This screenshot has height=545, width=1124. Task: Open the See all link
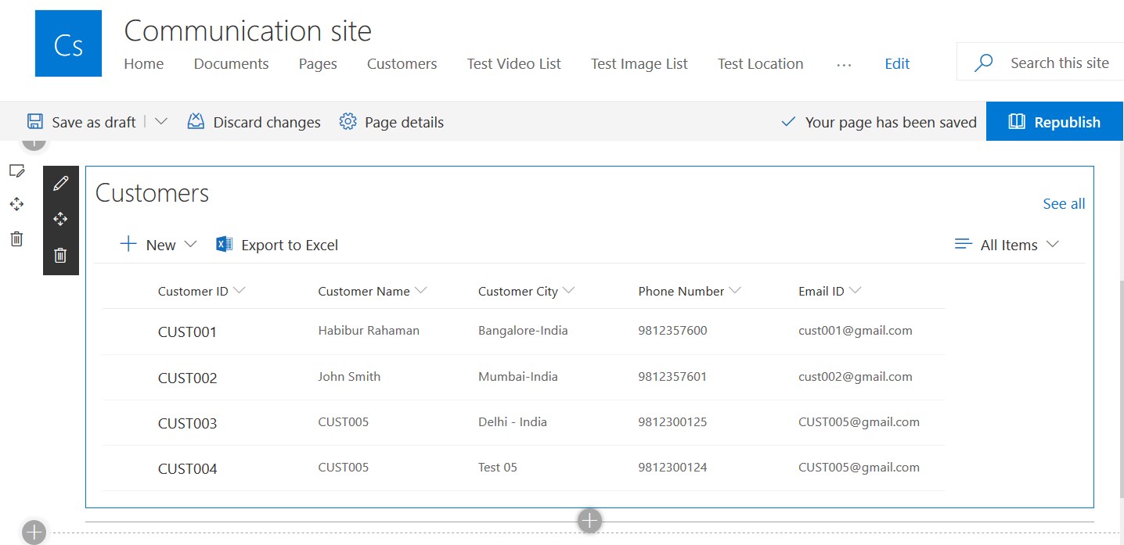pos(1064,203)
